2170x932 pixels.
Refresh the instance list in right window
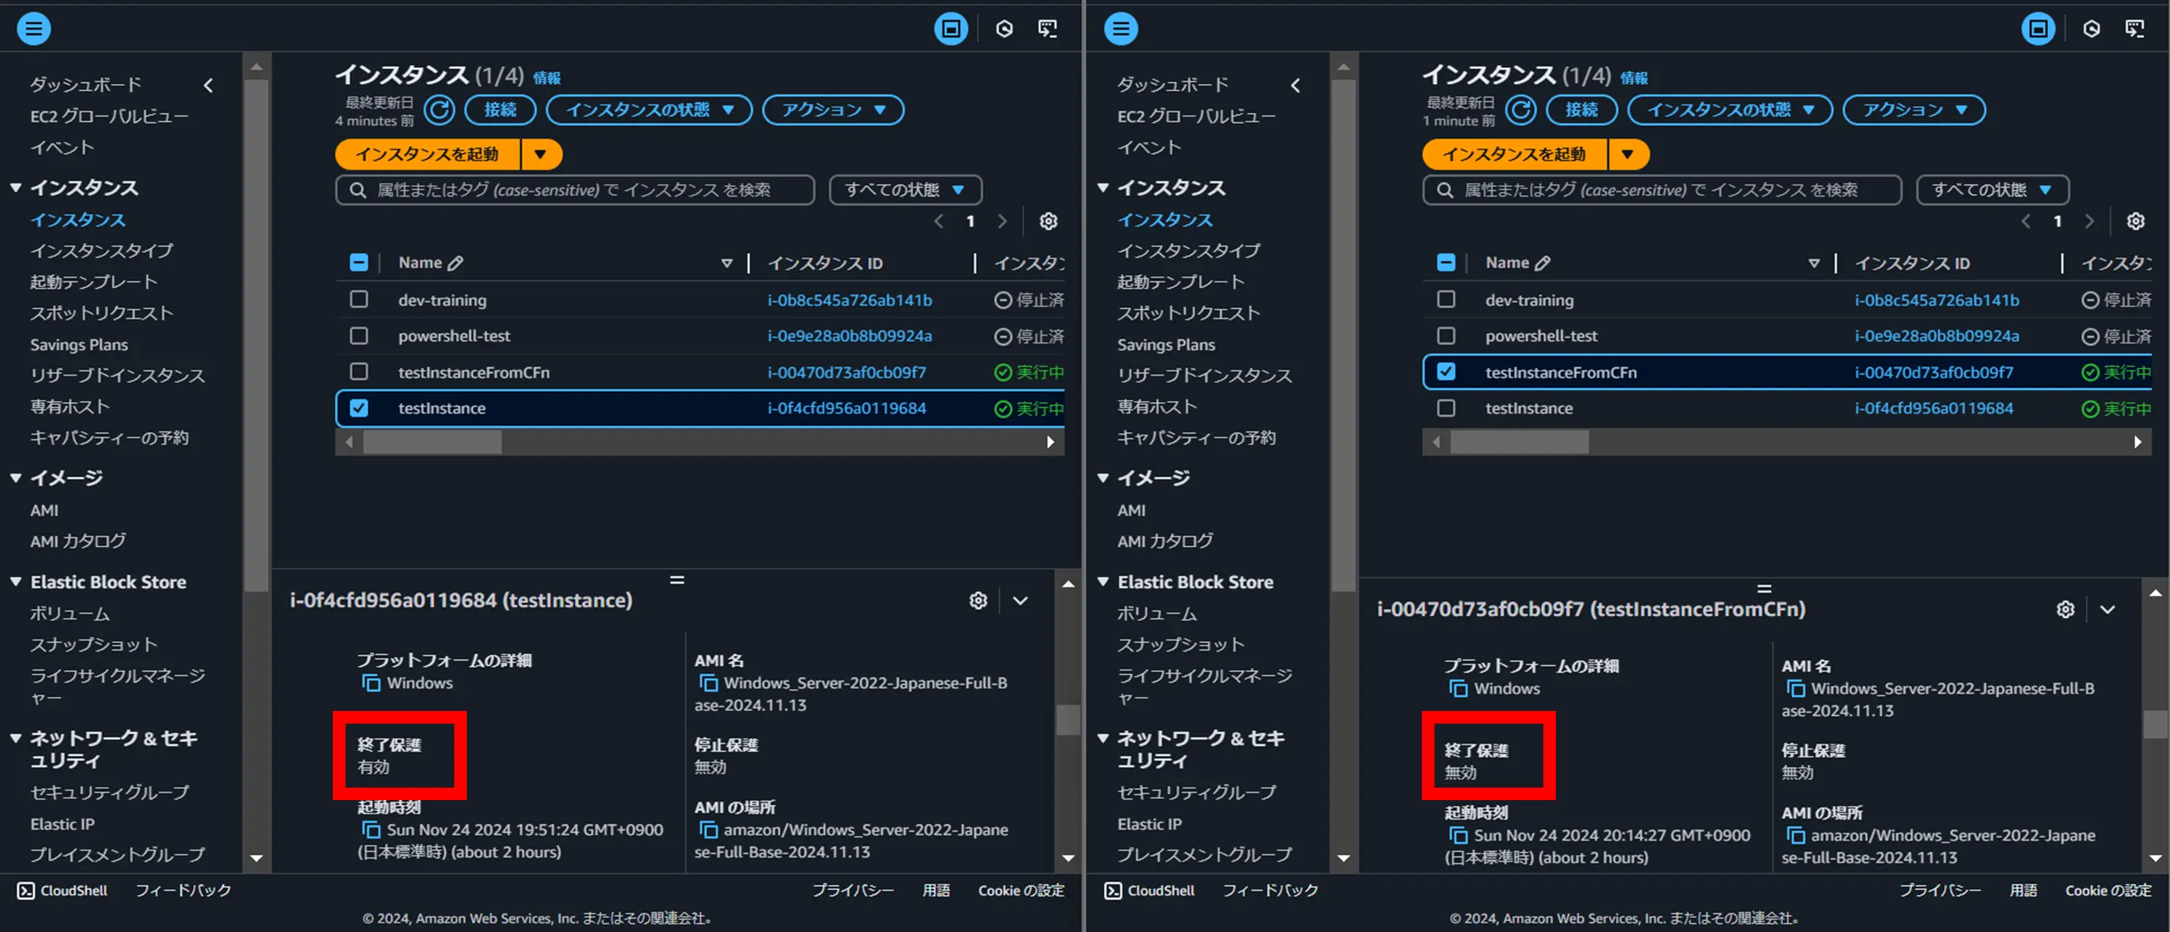pyautogui.click(x=1520, y=110)
